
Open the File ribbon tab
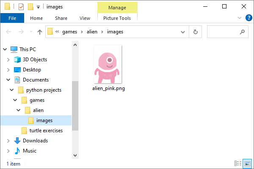coord(12,18)
